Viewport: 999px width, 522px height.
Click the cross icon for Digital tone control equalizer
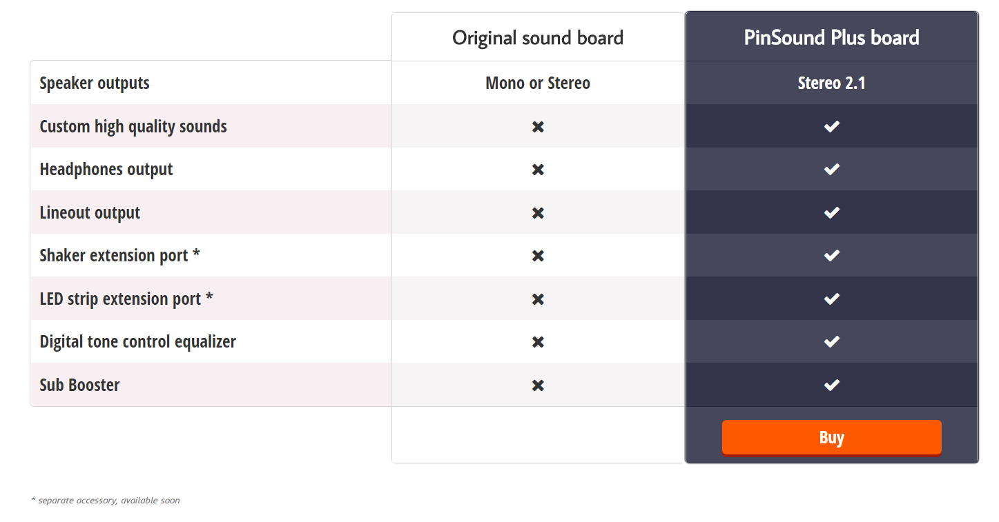point(538,342)
